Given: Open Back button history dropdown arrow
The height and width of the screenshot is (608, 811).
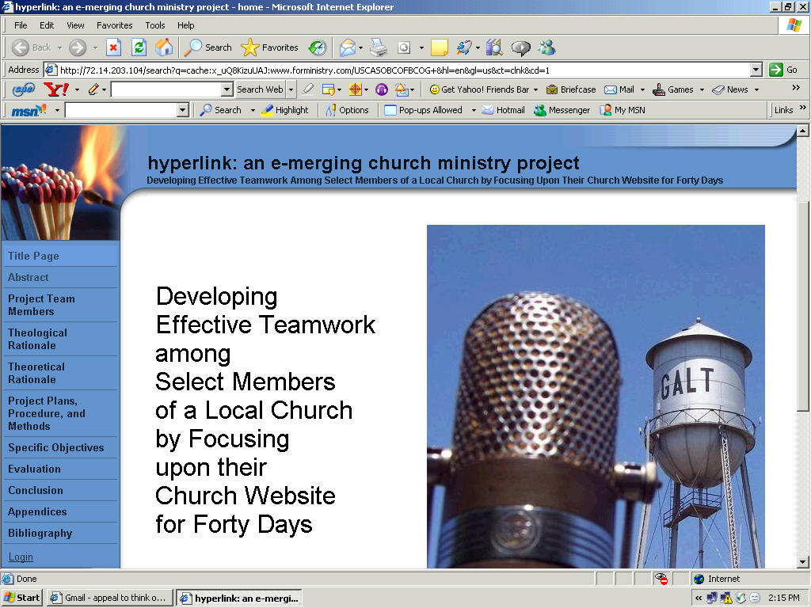Looking at the screenshot, I should point(59,47).
